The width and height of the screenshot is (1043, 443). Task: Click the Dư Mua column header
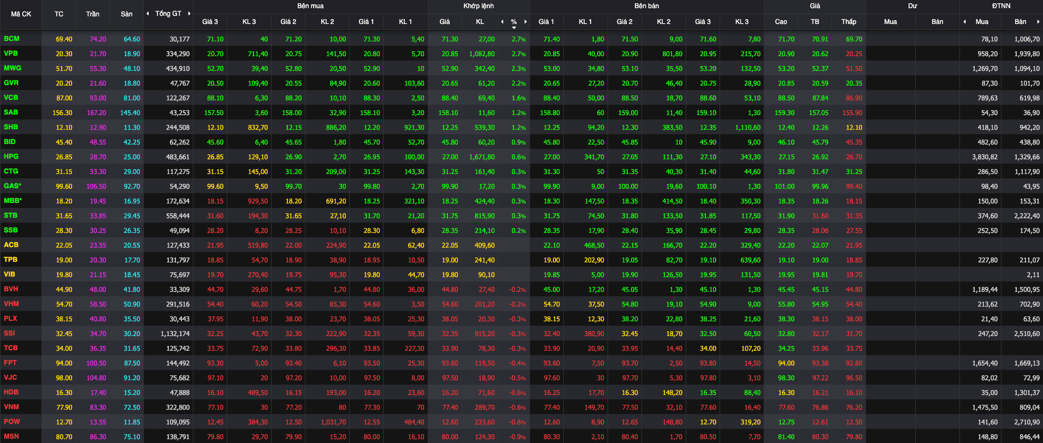pos(891,22)
